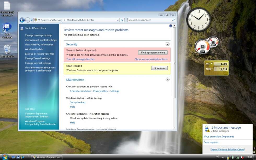The width and height of the screenshot is (256, 160).
Task: Click Scan required in notification popup
Action: point(211,142)
